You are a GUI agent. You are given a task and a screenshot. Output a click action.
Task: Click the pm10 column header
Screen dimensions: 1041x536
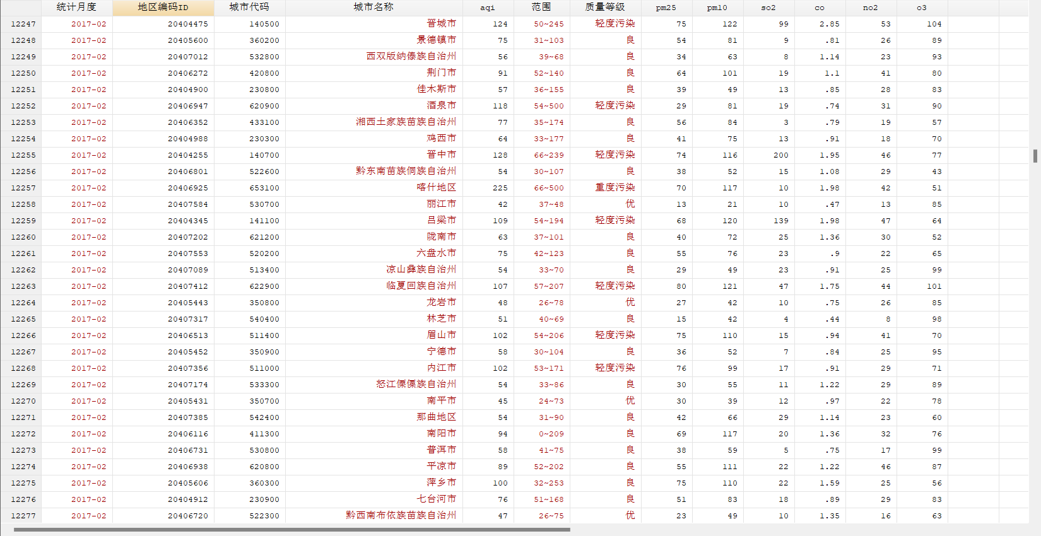(717, 8)
